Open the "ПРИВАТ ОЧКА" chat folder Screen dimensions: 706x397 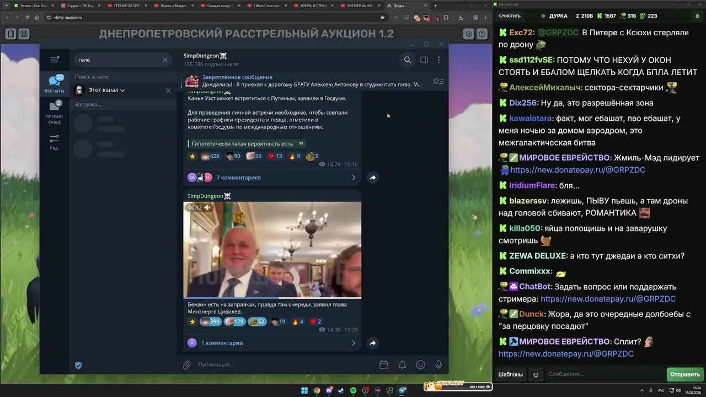[x=54, y=112]
